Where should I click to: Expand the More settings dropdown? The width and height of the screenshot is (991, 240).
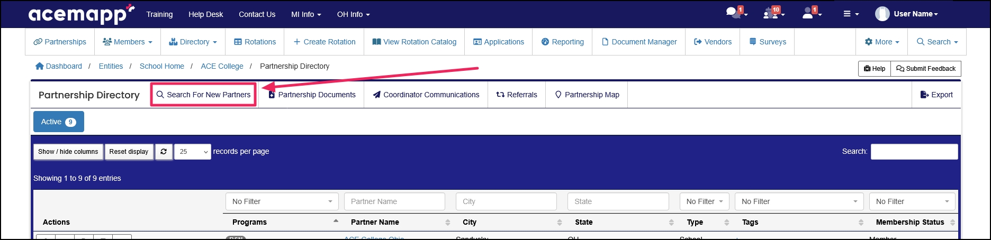(882, 42)
